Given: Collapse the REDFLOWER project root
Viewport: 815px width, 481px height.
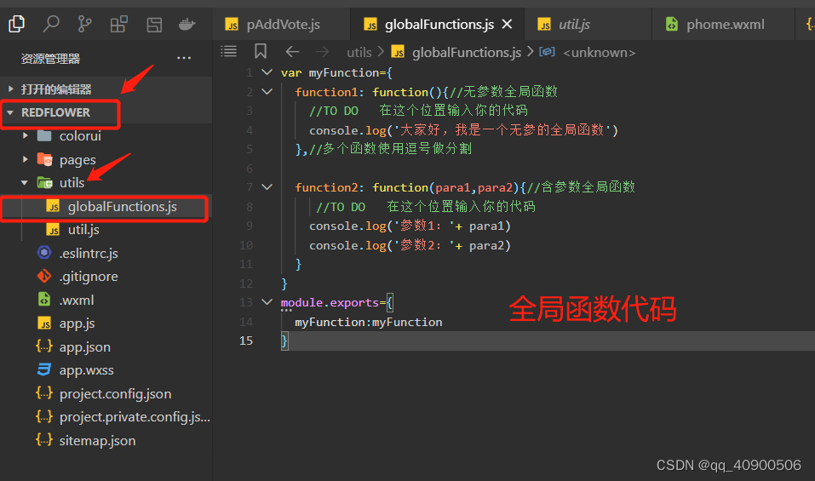Looking at the screenshot, I should 55,112.
